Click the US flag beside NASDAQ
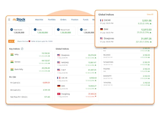 click(x=59, y=62)
